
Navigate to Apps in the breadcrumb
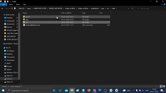[29, 9]
